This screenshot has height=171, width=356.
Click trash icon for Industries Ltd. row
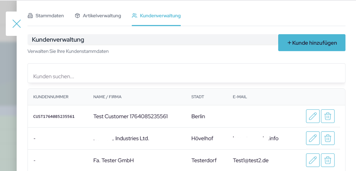coord(328,138)
